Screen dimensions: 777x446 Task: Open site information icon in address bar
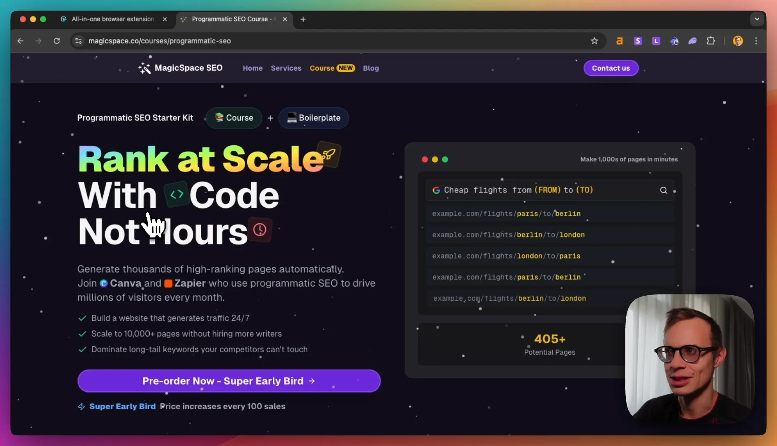tap(79, 41)
